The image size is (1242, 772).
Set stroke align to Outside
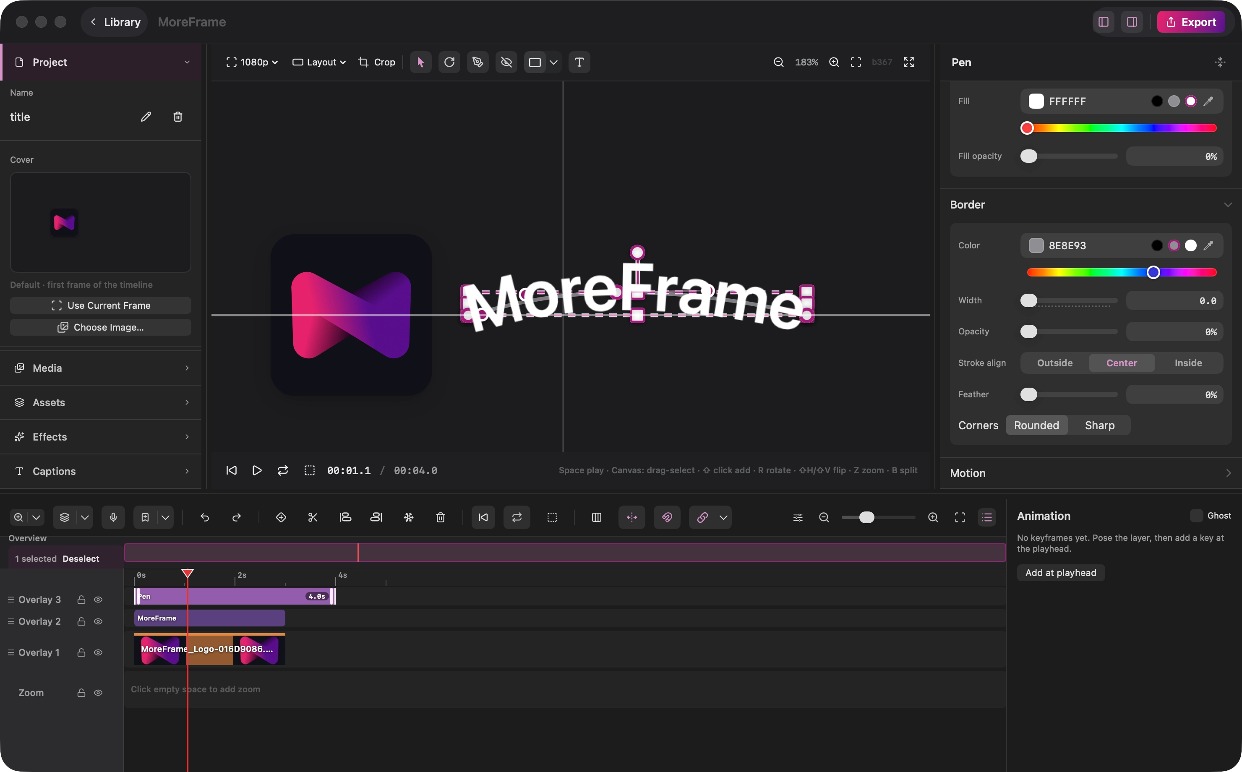coord(1055,363)
